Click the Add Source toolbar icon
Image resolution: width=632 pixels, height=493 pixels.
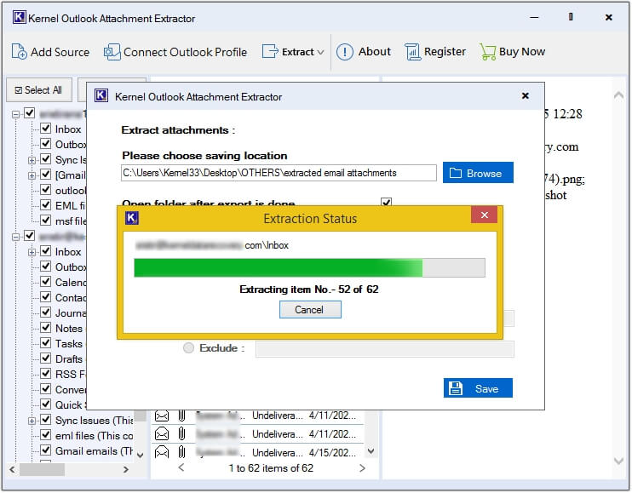coord(19,52)
